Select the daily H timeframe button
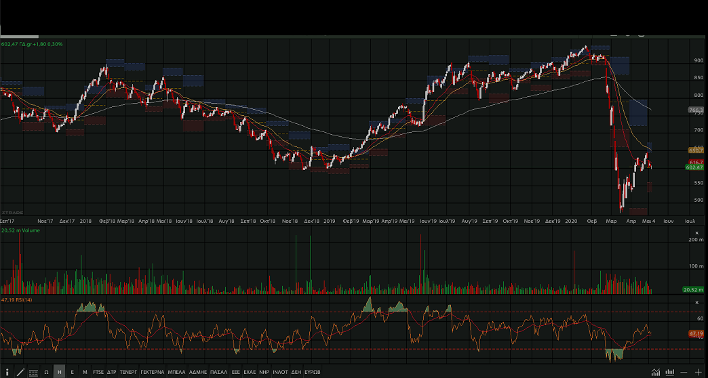This screenshot has width=708, height=378. coord(59,372)
